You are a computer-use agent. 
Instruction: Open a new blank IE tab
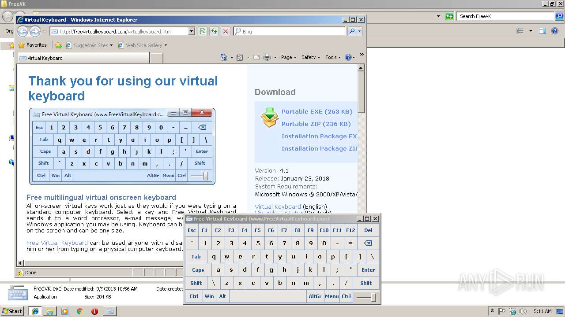point(156,58)
